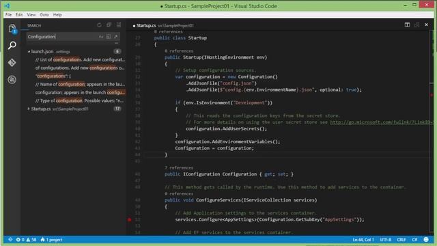Image resolution: width=437 pixels, height=246 pixels.
Task: Change CRLF line ending setting
Action: click(401, 240)
